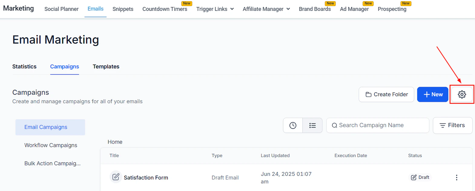Select the list view icon
Image resolution: width=475 pixels, height=191 pixels.
[312, 125]
